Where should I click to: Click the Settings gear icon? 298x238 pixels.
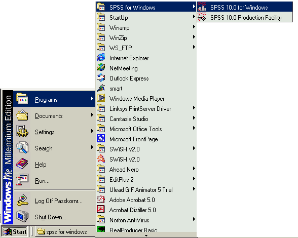22,131
